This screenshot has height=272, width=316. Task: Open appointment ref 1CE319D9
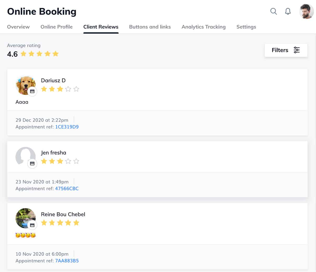(x=67, y=127)
